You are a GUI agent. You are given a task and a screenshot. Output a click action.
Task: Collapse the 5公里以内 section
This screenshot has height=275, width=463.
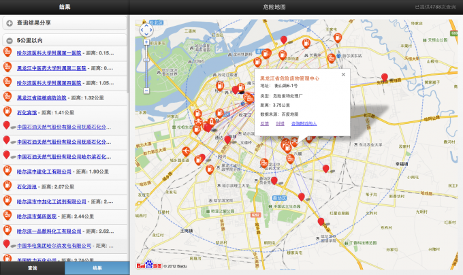[x=65, y=40]
